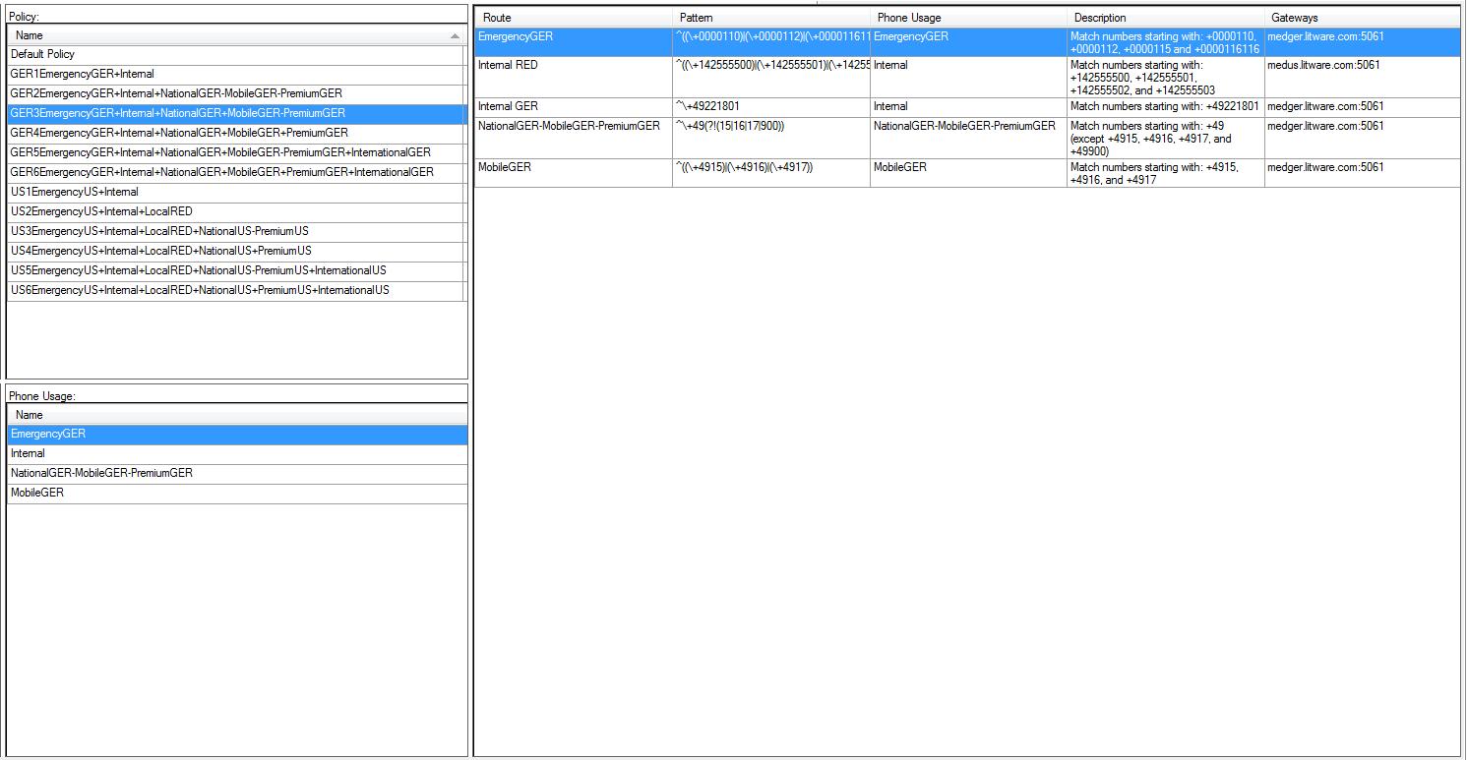Click description mentioning +4915, +4916, and +4917 only
Image resolution: width=1468 pixels, height=760 pixels.
(1166, 173)
